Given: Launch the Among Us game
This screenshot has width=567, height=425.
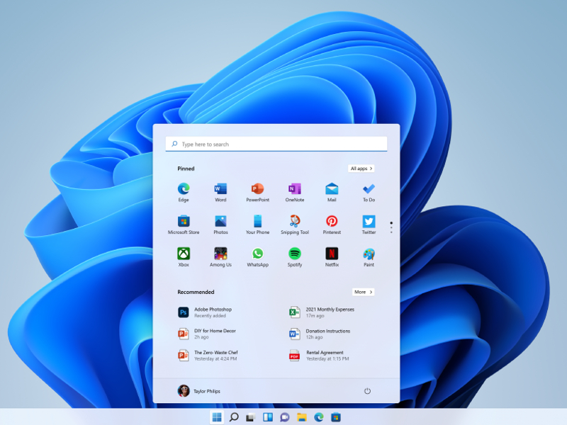Looking at the screenshot, I should click(x=220, y=257).
